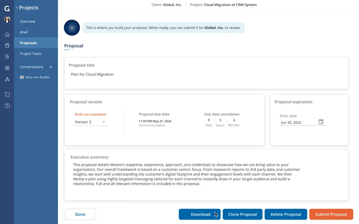Click the countdown Hours value 5
Viewport: 359px width, 224px height.
tap(220, 120)
